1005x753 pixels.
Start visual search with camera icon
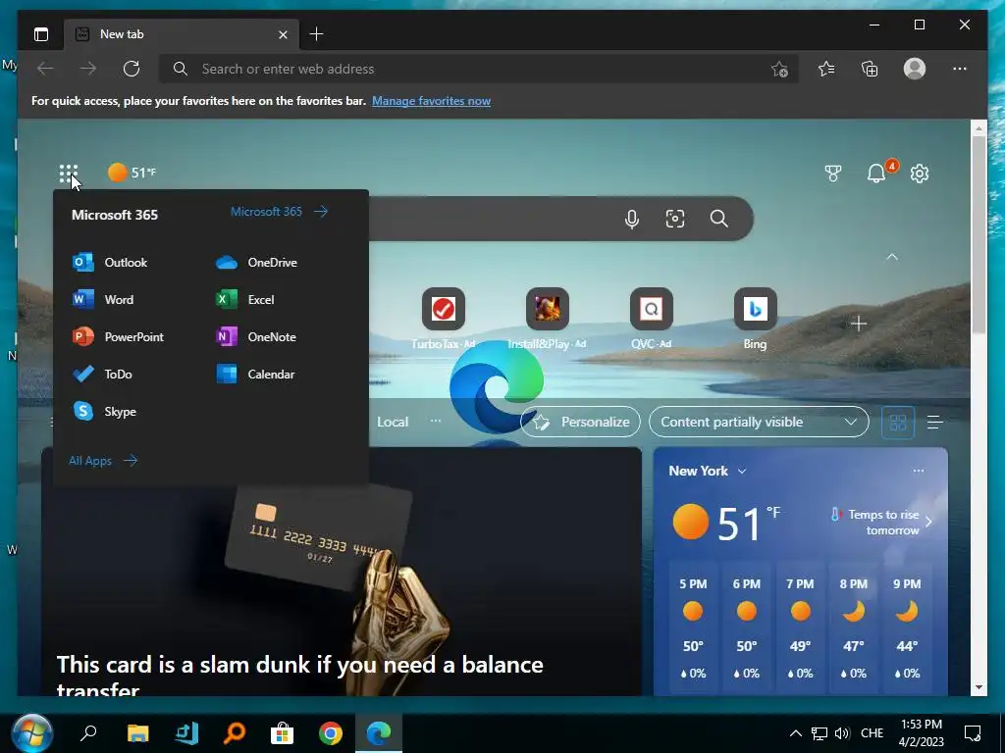[x=675, y=219]
